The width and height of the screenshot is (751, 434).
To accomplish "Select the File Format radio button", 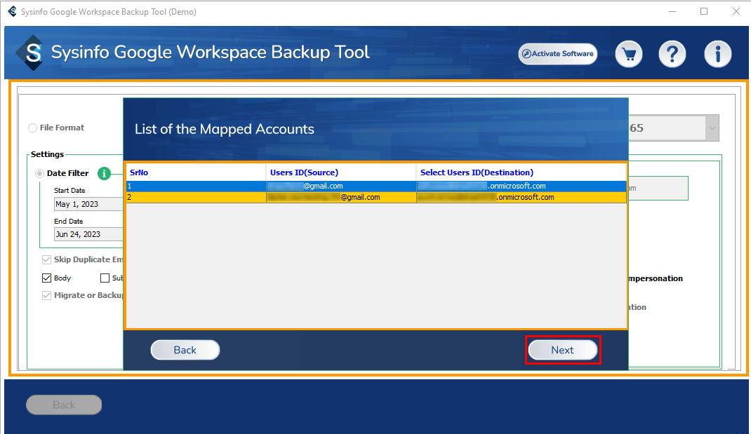I will 32,128.
